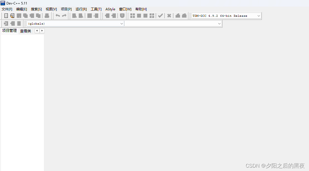Image resolution: width=309 pixels, height=171 pixels.
Task: Open the 工具[T] menu
Action: (96, 9)
